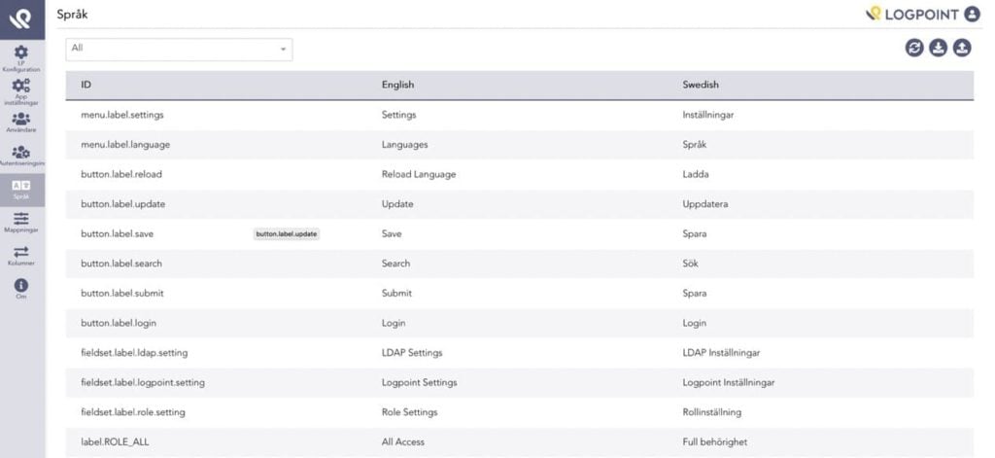The image size is (995, 458).
Task: Select the button.label.save ID cell
Action: point(117,233)
